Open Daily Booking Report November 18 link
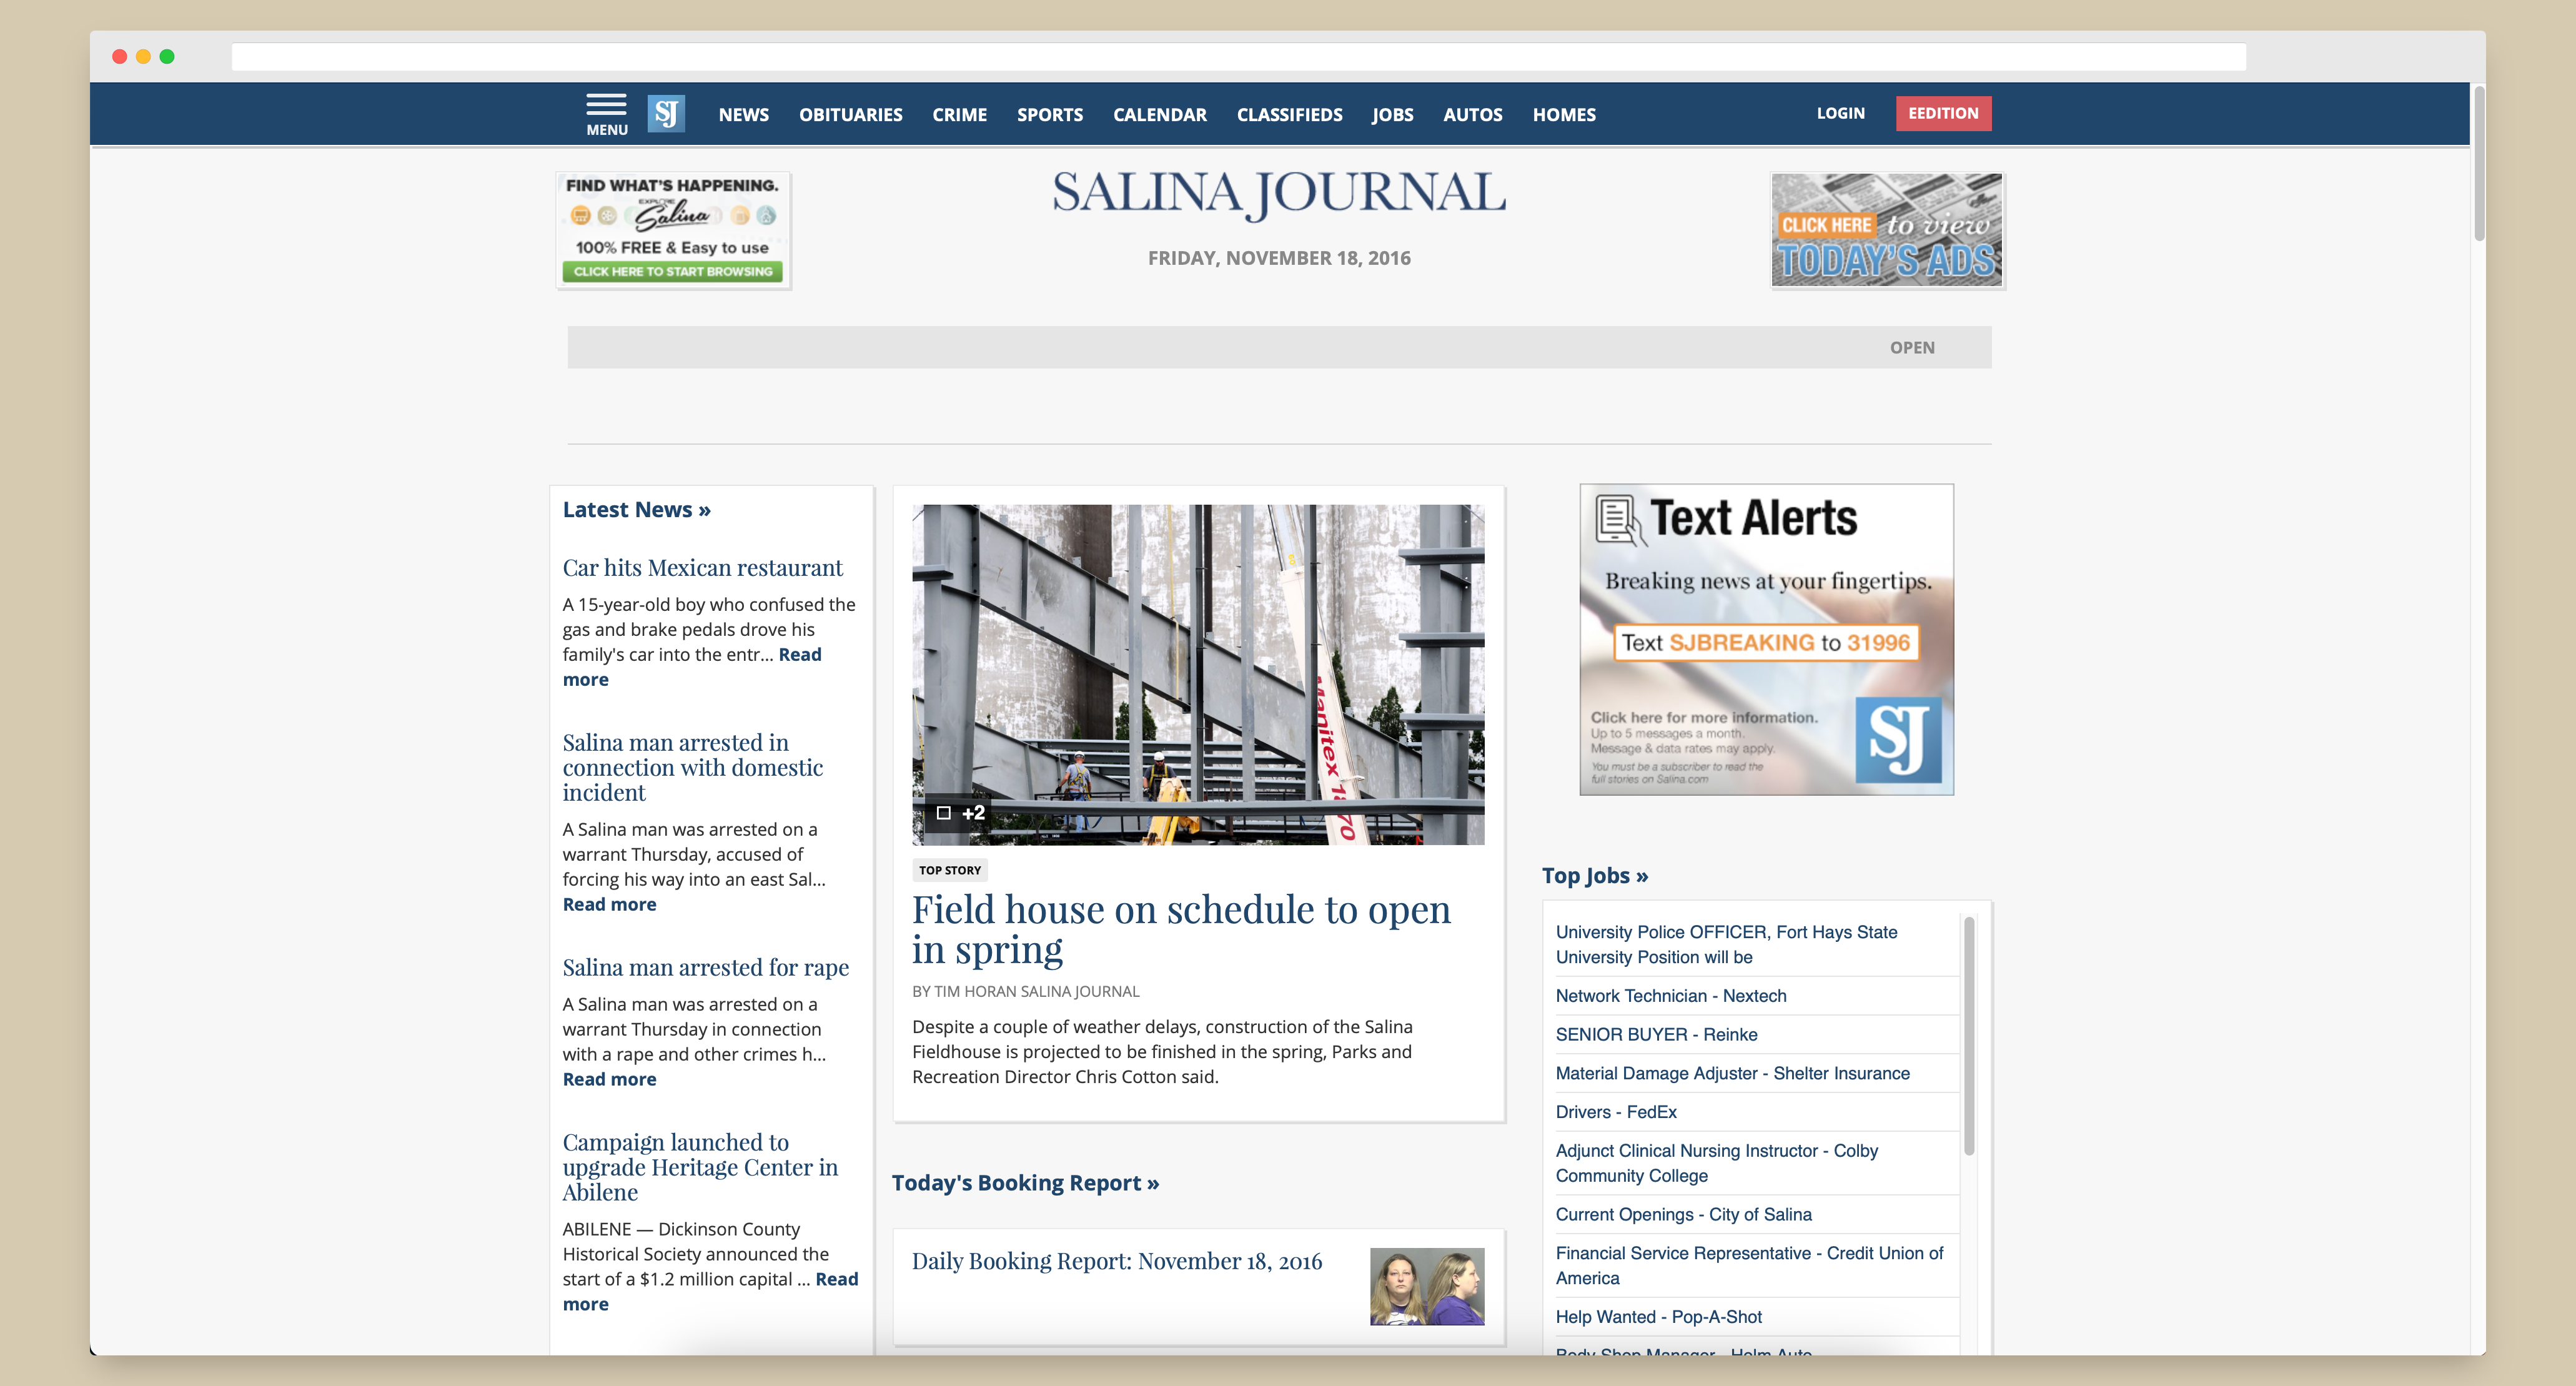The width and height of the screenshot is (2576, 1386). click(x=1116, y=1261)
